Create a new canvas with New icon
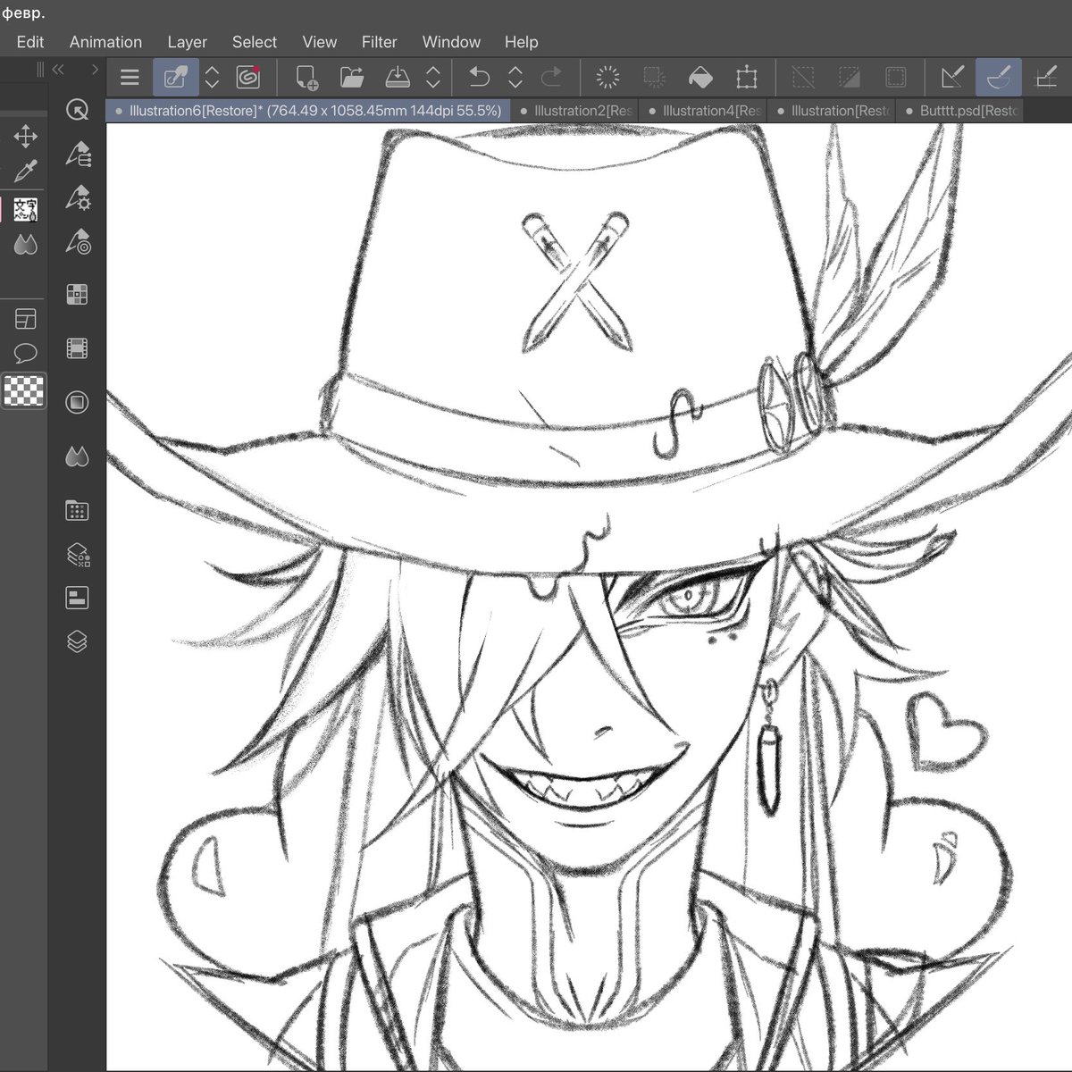1072x1072 pixels. (x=307, y=78)
